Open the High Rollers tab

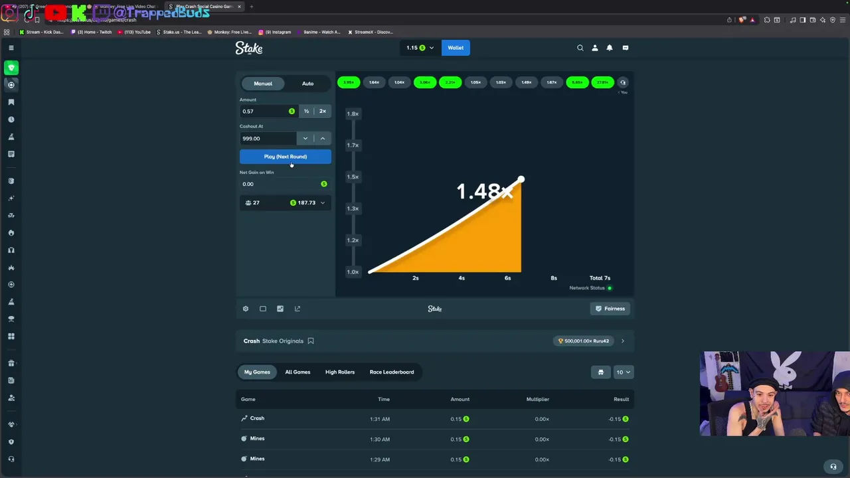coord(340,372)
